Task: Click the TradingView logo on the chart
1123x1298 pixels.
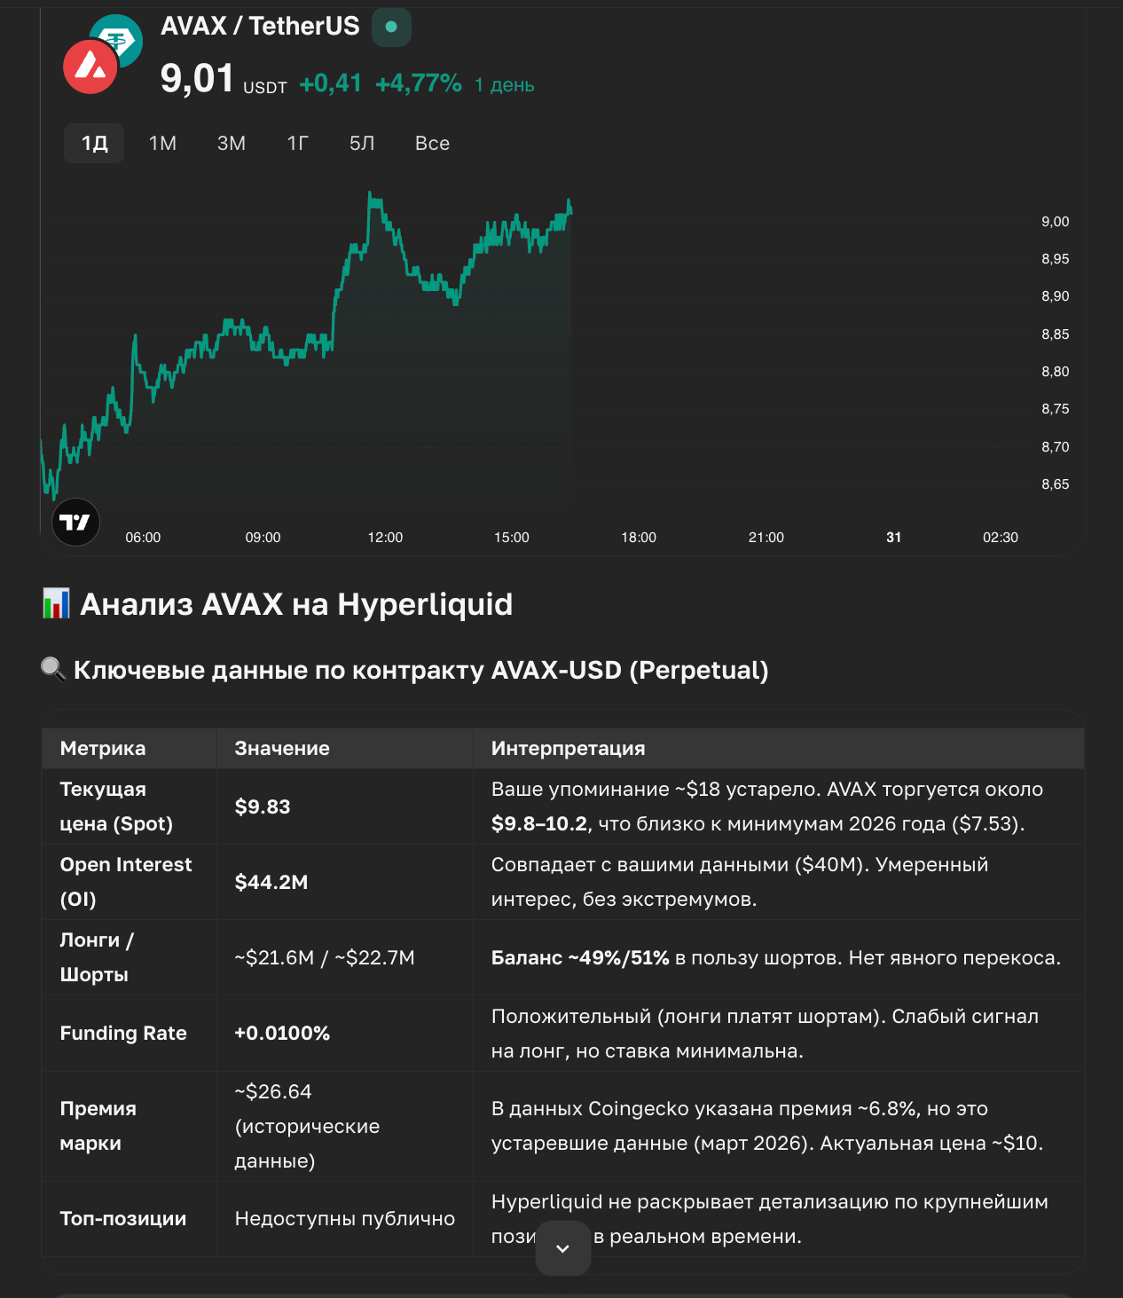Action: click(x=75, y=523)
